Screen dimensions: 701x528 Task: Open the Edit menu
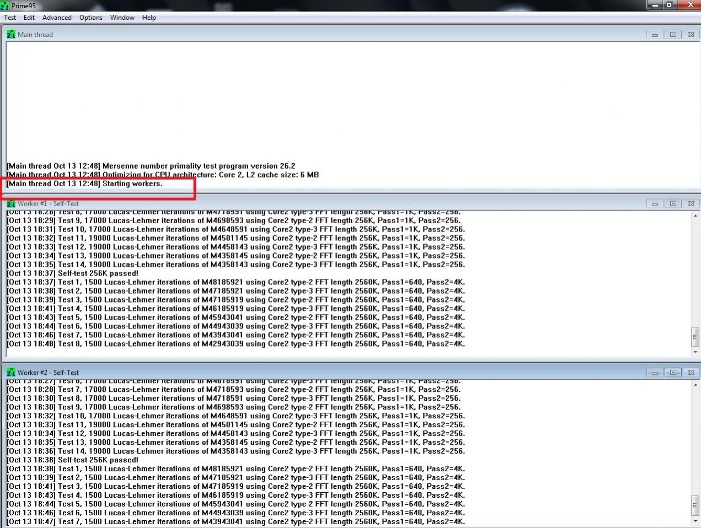(x=29, y=18)
